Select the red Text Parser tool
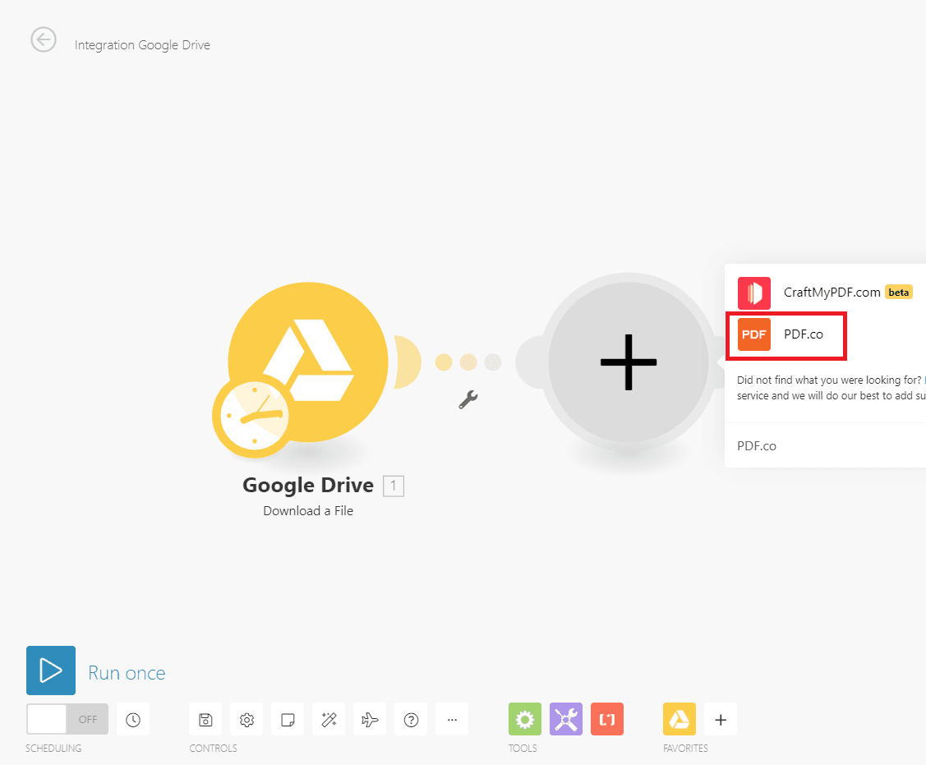Viewport: 926px width, 765px height. coord(606,719)
